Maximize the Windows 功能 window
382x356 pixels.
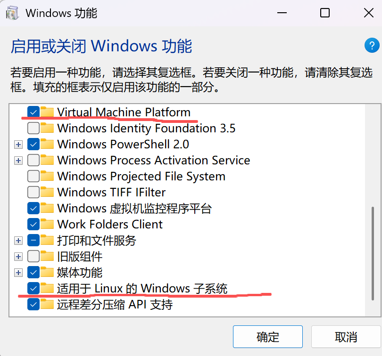(324, 13)
